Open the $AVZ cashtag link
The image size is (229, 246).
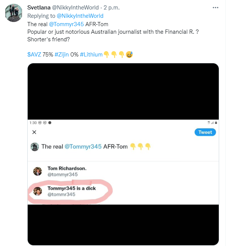pos(34,55)
